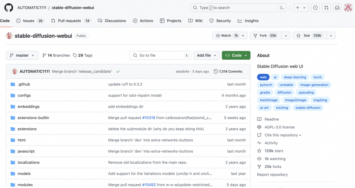Click the adadb4e commit hash
The width and height of the screenshot is (355, 188).
tap(182, 72)
